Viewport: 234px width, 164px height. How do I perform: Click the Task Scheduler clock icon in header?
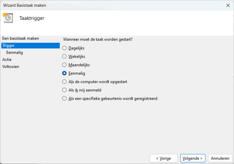8,18
